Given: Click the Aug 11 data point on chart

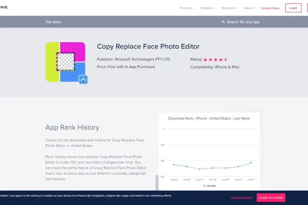Looking at the screenshot, I should (x=251, y=163).
